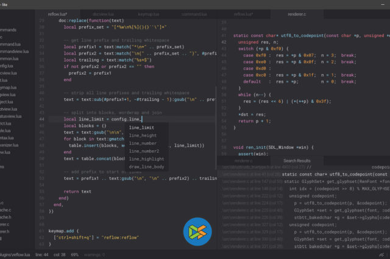Open style.lua in the sidebar
The image size is (390, 259).
tap(5, 131)
